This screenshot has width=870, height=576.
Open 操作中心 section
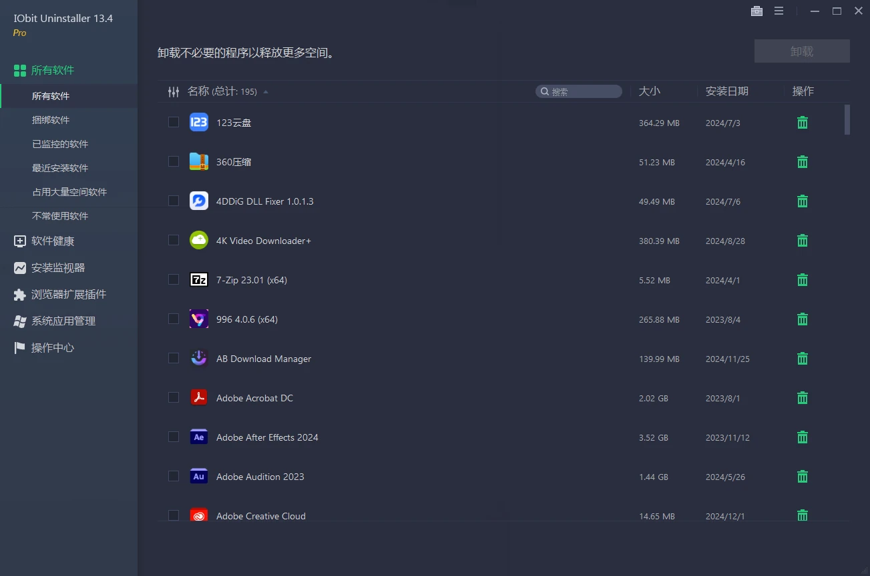pos(44,348)
